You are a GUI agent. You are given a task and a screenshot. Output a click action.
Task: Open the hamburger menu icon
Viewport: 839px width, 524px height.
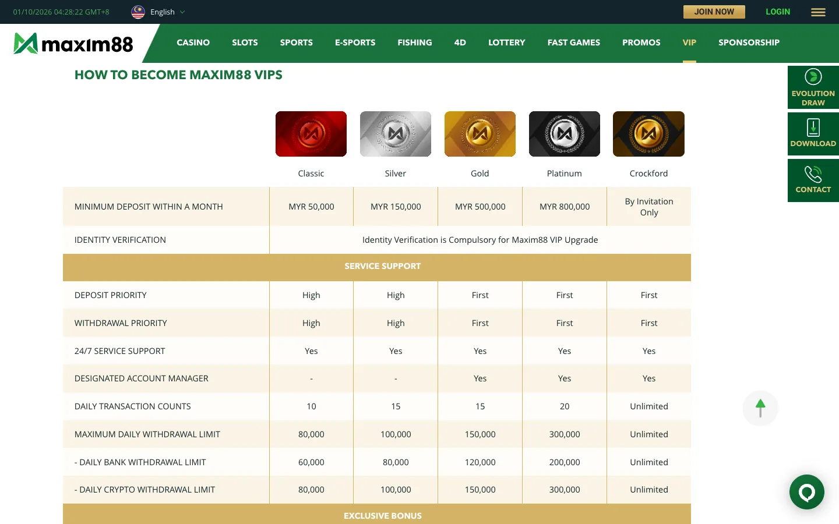[818, 12]
